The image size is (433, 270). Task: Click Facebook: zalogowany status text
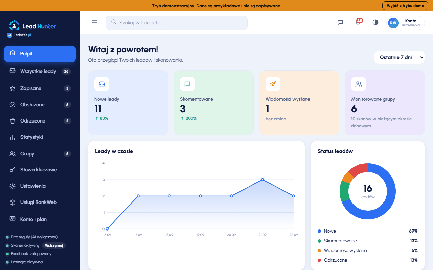pyautogui.click(x=31, y=254)
